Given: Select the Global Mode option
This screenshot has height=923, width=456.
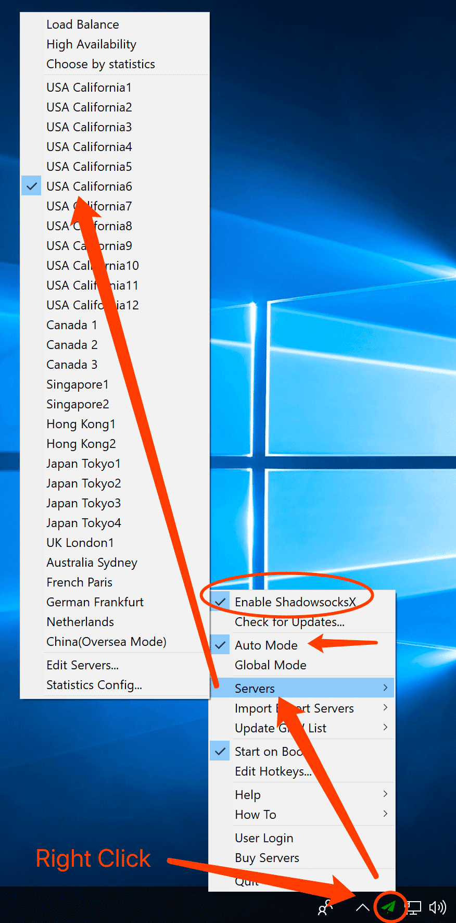Looking at the screenshot, I should [270, 665].
